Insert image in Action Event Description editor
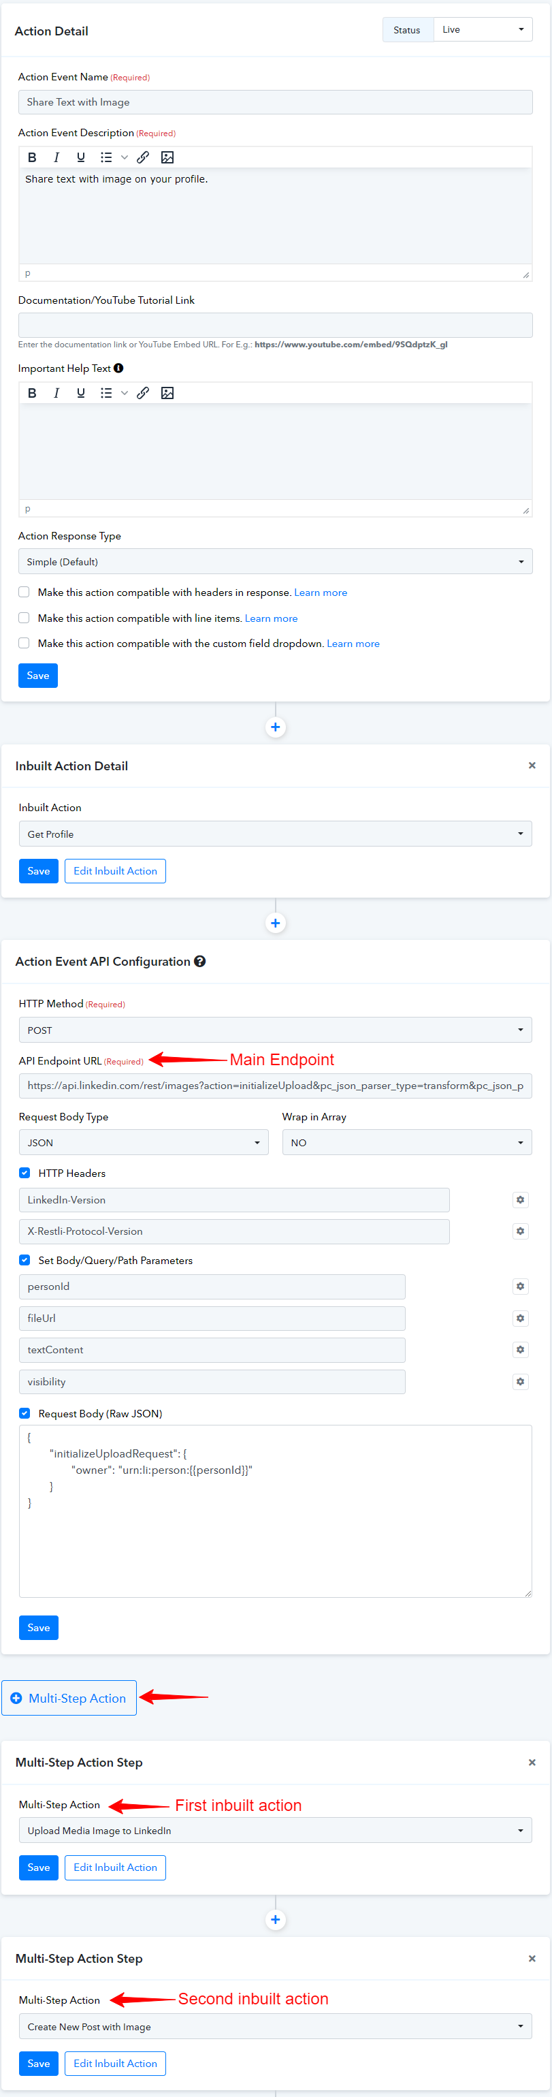Viewport: 552px width, 2097px height. tap(167, 157)
